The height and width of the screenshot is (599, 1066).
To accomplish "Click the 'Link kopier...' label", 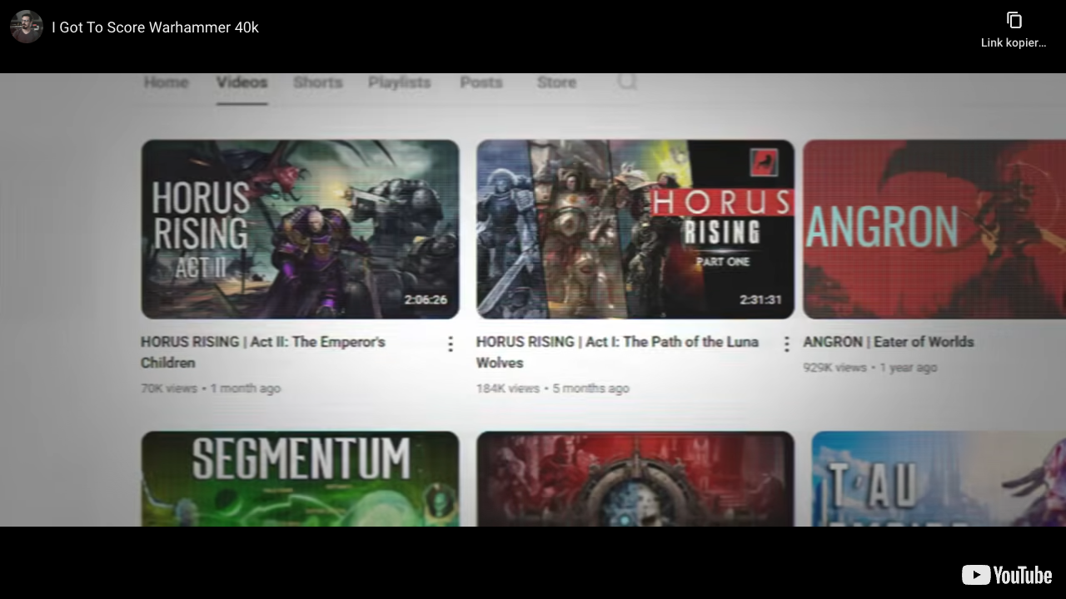I will 1014,43.
